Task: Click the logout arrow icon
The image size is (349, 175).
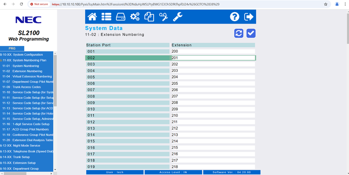Action: [248, 17]
